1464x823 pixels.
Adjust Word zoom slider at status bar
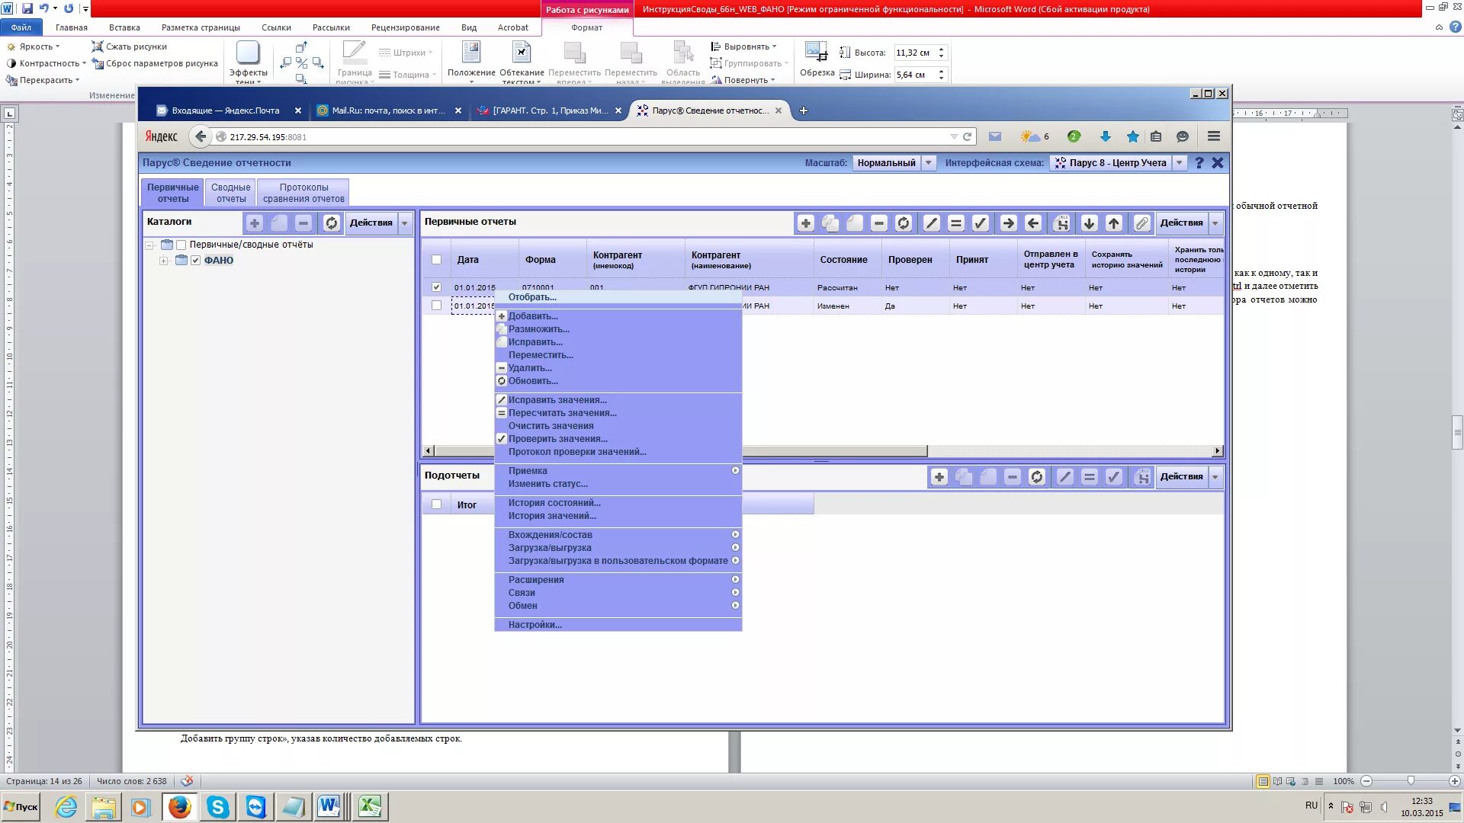(1411, 781)
